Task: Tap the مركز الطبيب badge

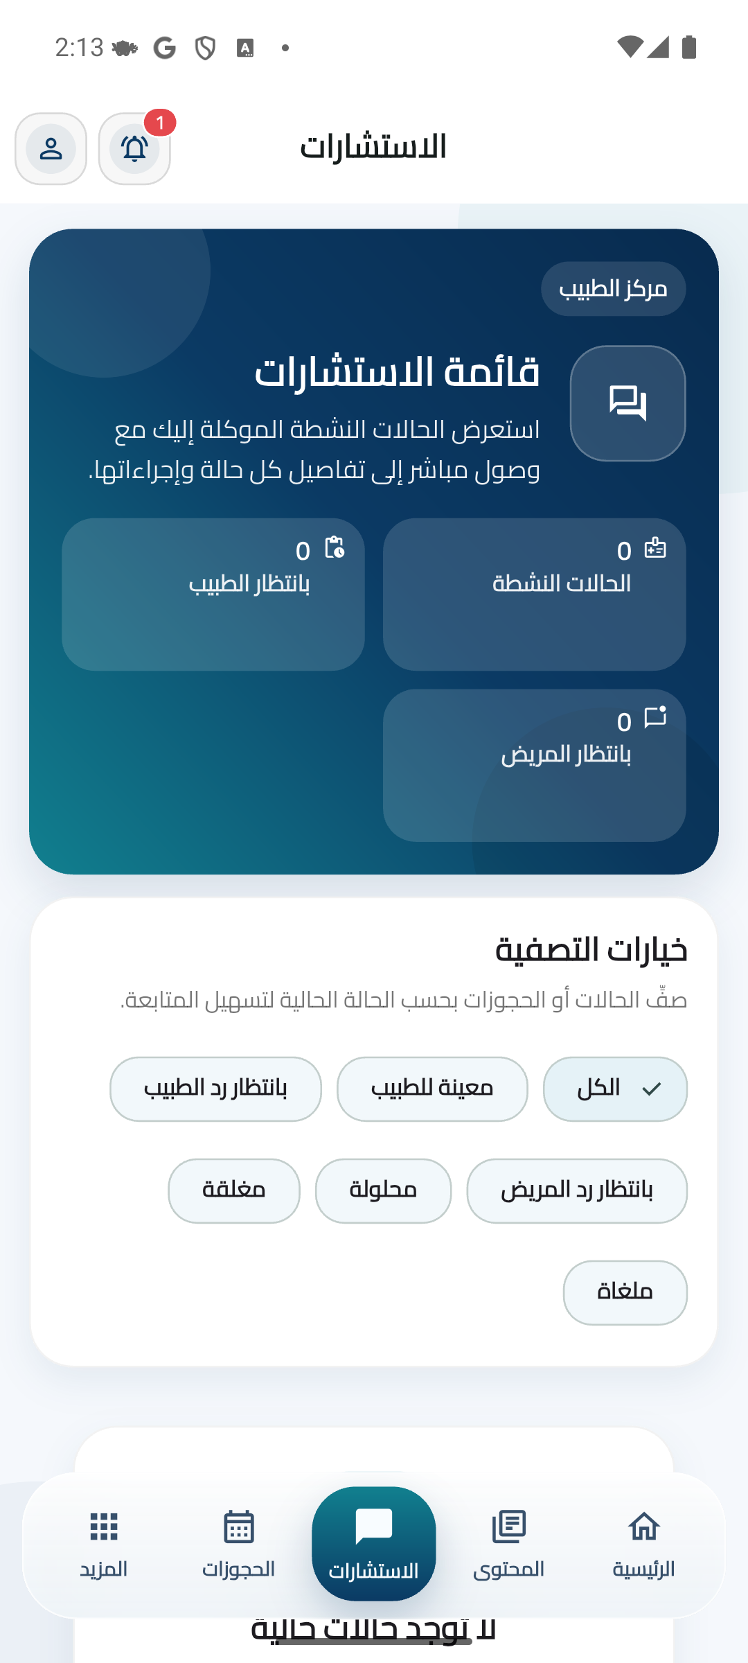Action: point(613,289)
